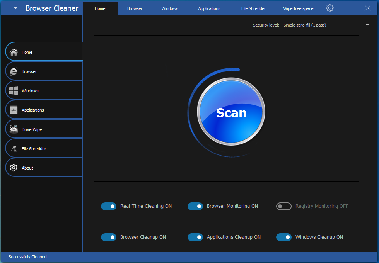379x263 pixels.
Task: Show About label in sidebar
Action: coord(27,168)
